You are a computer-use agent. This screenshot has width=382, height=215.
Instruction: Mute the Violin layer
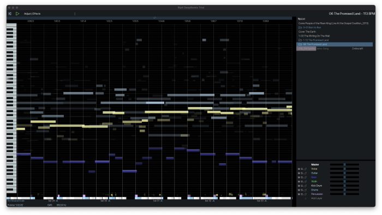click(x=299, y=182)
